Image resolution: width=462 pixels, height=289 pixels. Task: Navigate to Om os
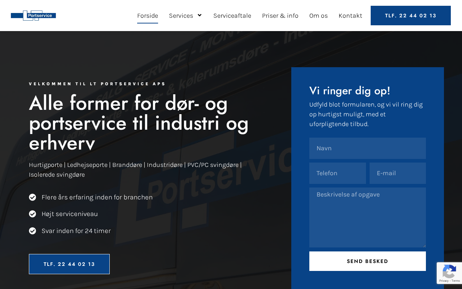[318, 16]
